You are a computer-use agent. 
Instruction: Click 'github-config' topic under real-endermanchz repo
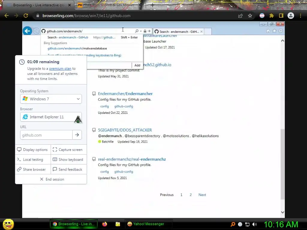[124, 172]
